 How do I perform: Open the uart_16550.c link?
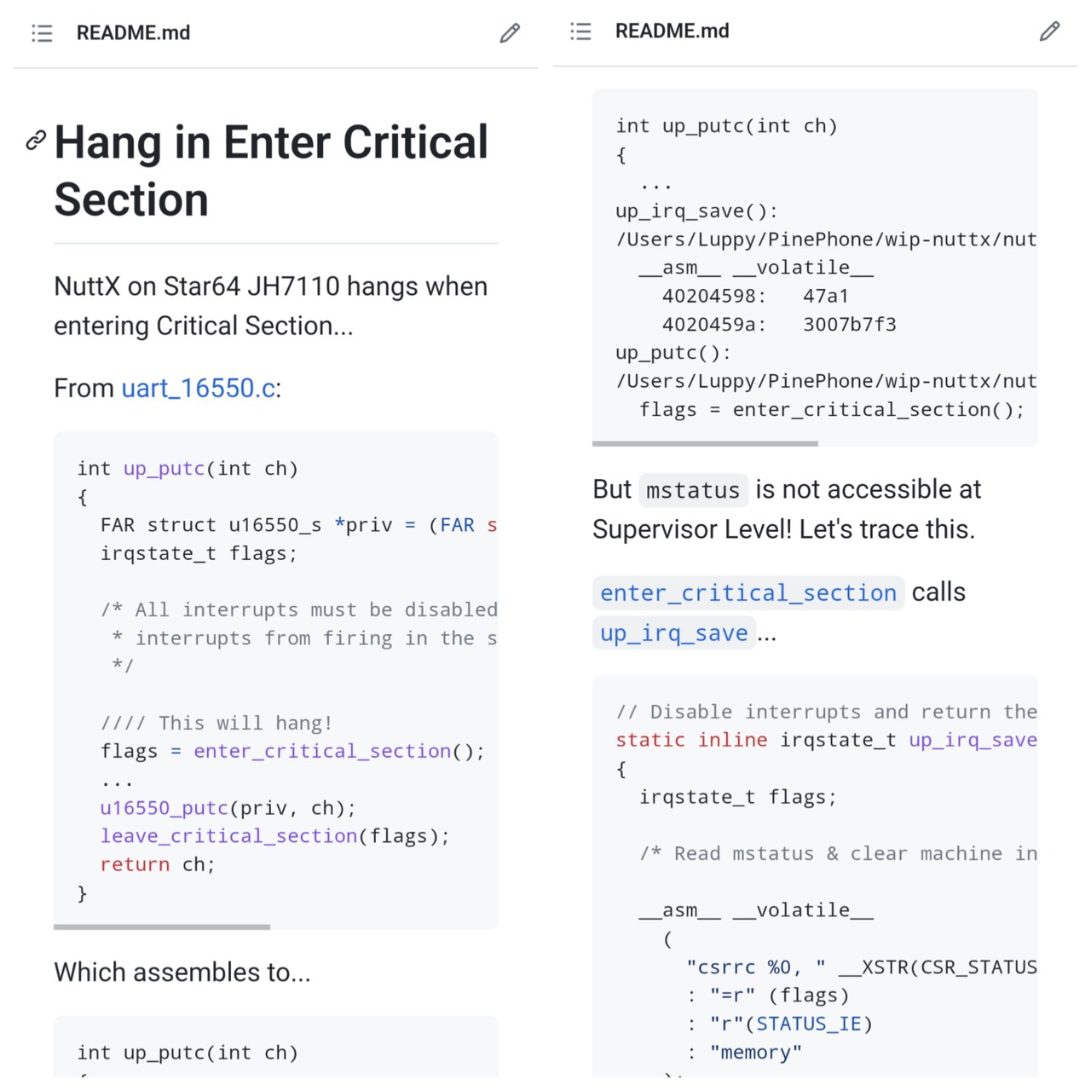point(198,389)
